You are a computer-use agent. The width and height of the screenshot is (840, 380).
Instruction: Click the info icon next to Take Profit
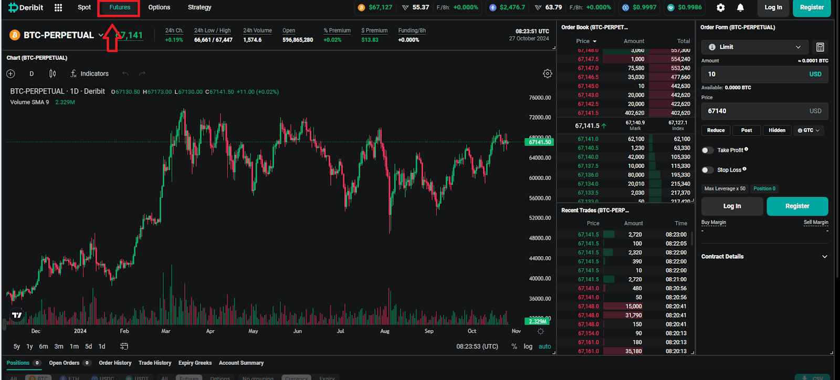(746, 149)
